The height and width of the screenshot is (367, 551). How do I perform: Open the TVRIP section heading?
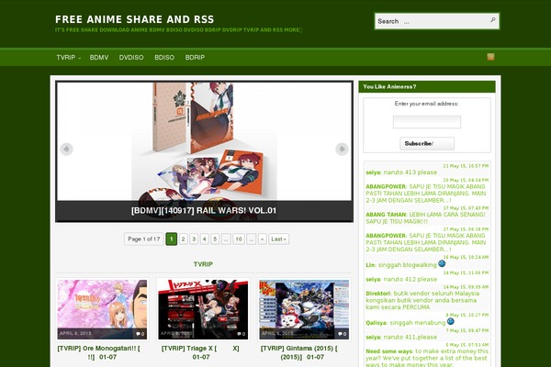pyautogui.click(x=203, y=264)
